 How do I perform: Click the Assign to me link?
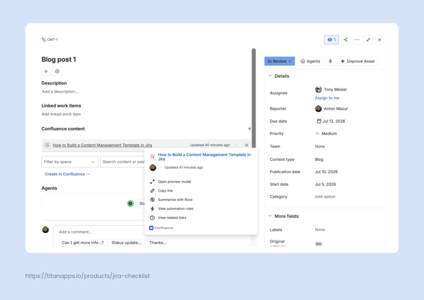(x=327, y=98)
